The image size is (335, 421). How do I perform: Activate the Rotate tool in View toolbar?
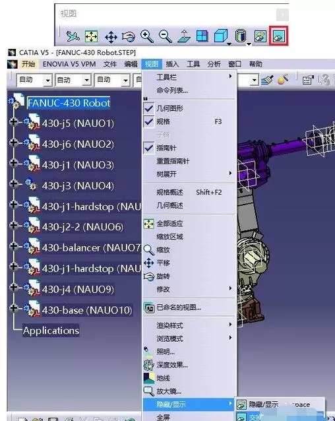point(129,37)
